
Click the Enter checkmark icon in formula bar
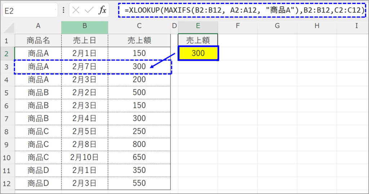(x=89, y=10)
